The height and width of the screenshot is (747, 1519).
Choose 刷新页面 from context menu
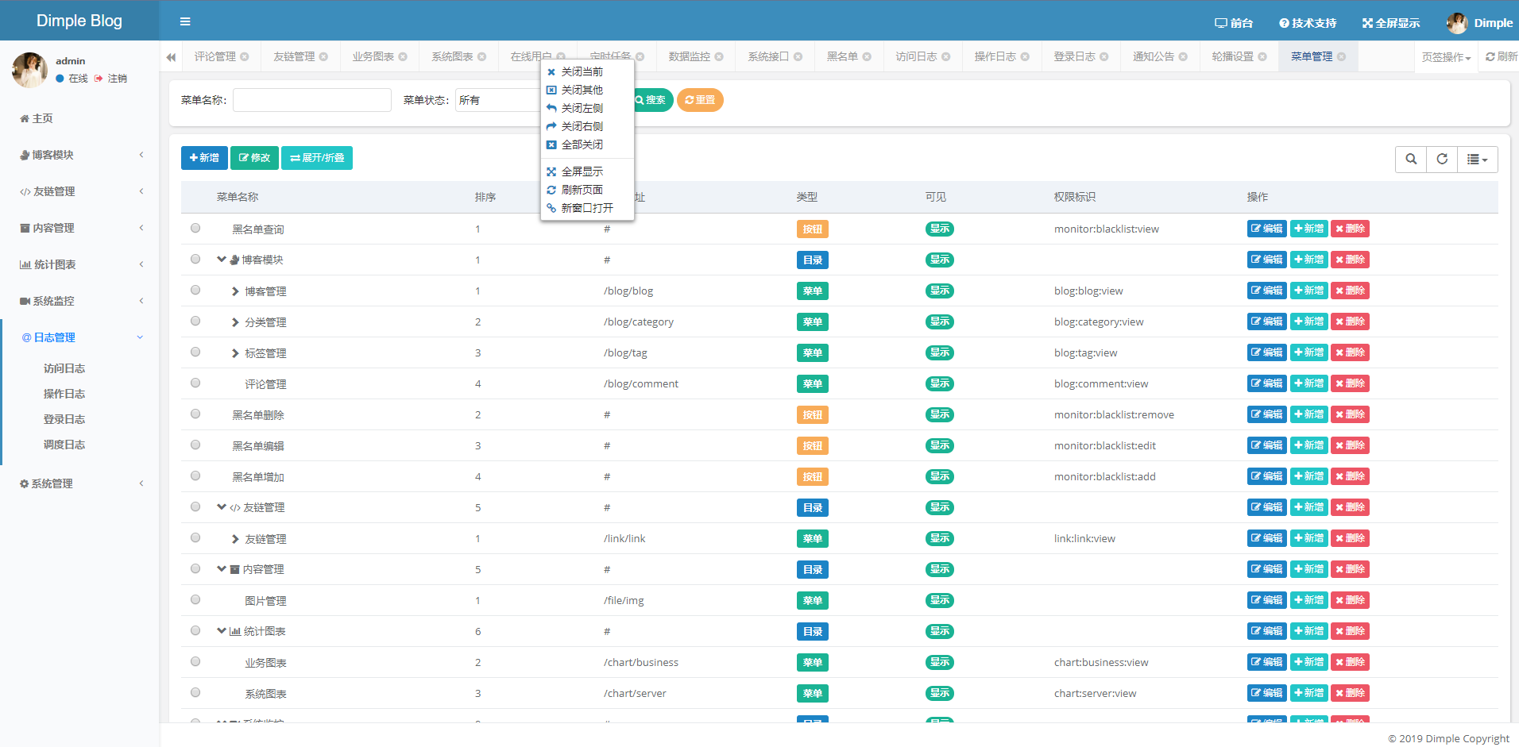point(587,190)
